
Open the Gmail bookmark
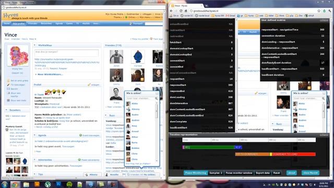pos(231,16)
